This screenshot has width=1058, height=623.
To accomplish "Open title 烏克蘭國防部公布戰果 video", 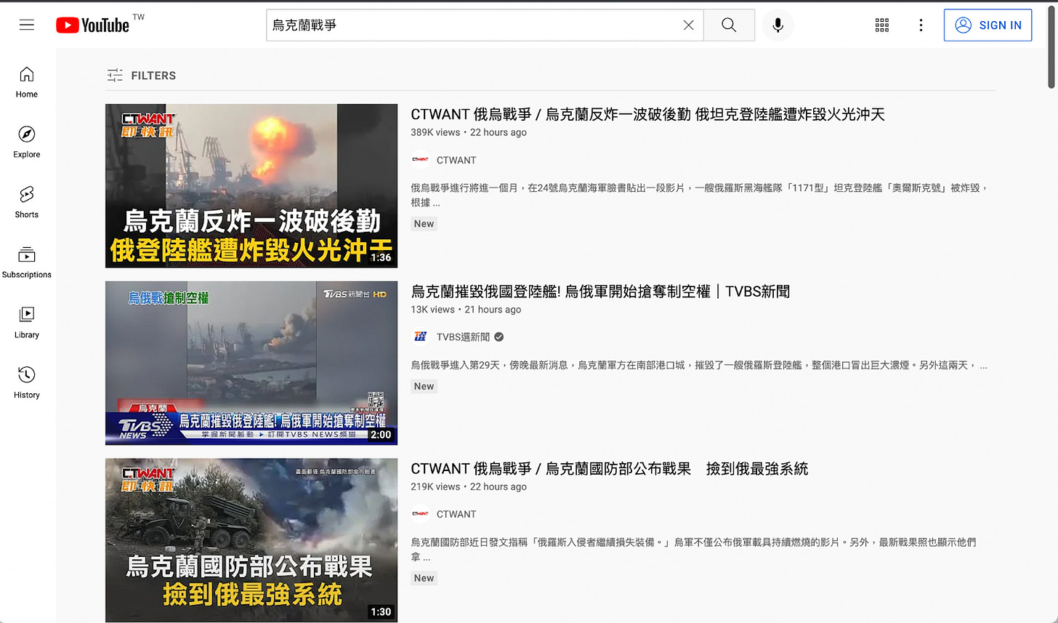I will click(x=609, y=469).
